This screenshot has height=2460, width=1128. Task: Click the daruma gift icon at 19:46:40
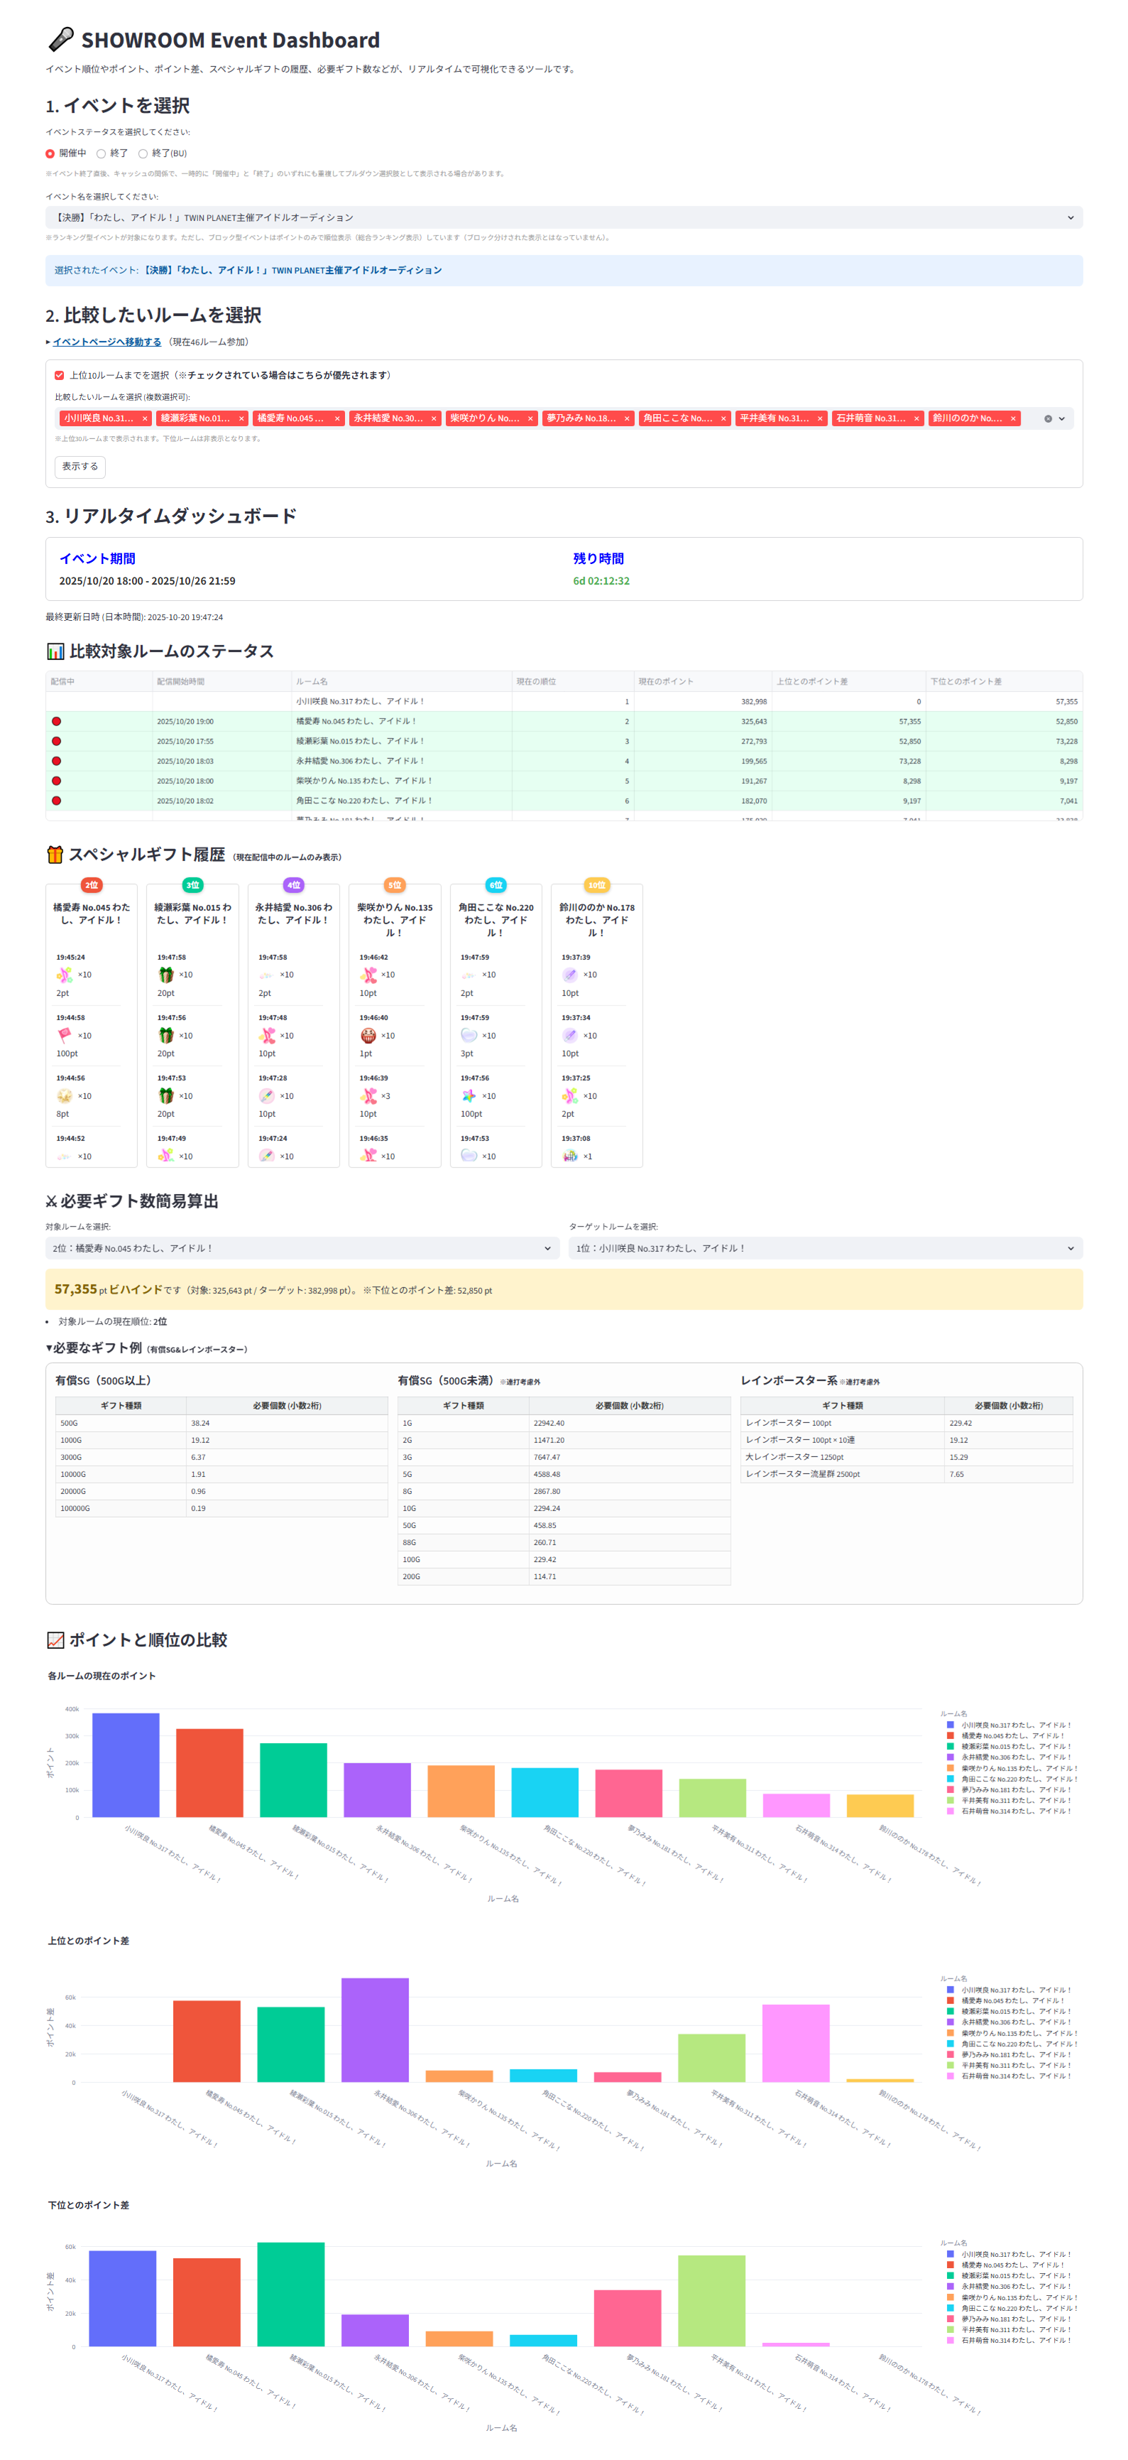(368, 1035)
